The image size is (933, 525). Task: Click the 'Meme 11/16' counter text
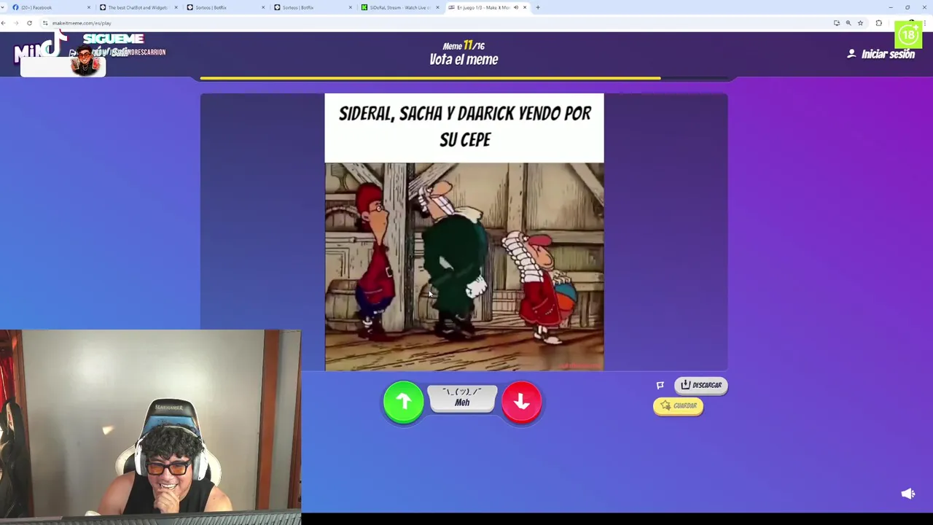tap(464, 45)
